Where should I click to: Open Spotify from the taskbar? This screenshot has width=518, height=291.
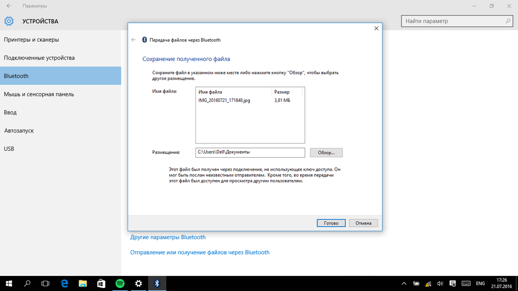click(120, 283)
